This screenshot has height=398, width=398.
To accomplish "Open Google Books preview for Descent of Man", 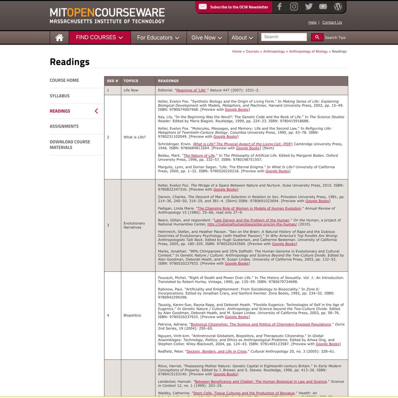I will pyautogui.click(x=317, y=201).
